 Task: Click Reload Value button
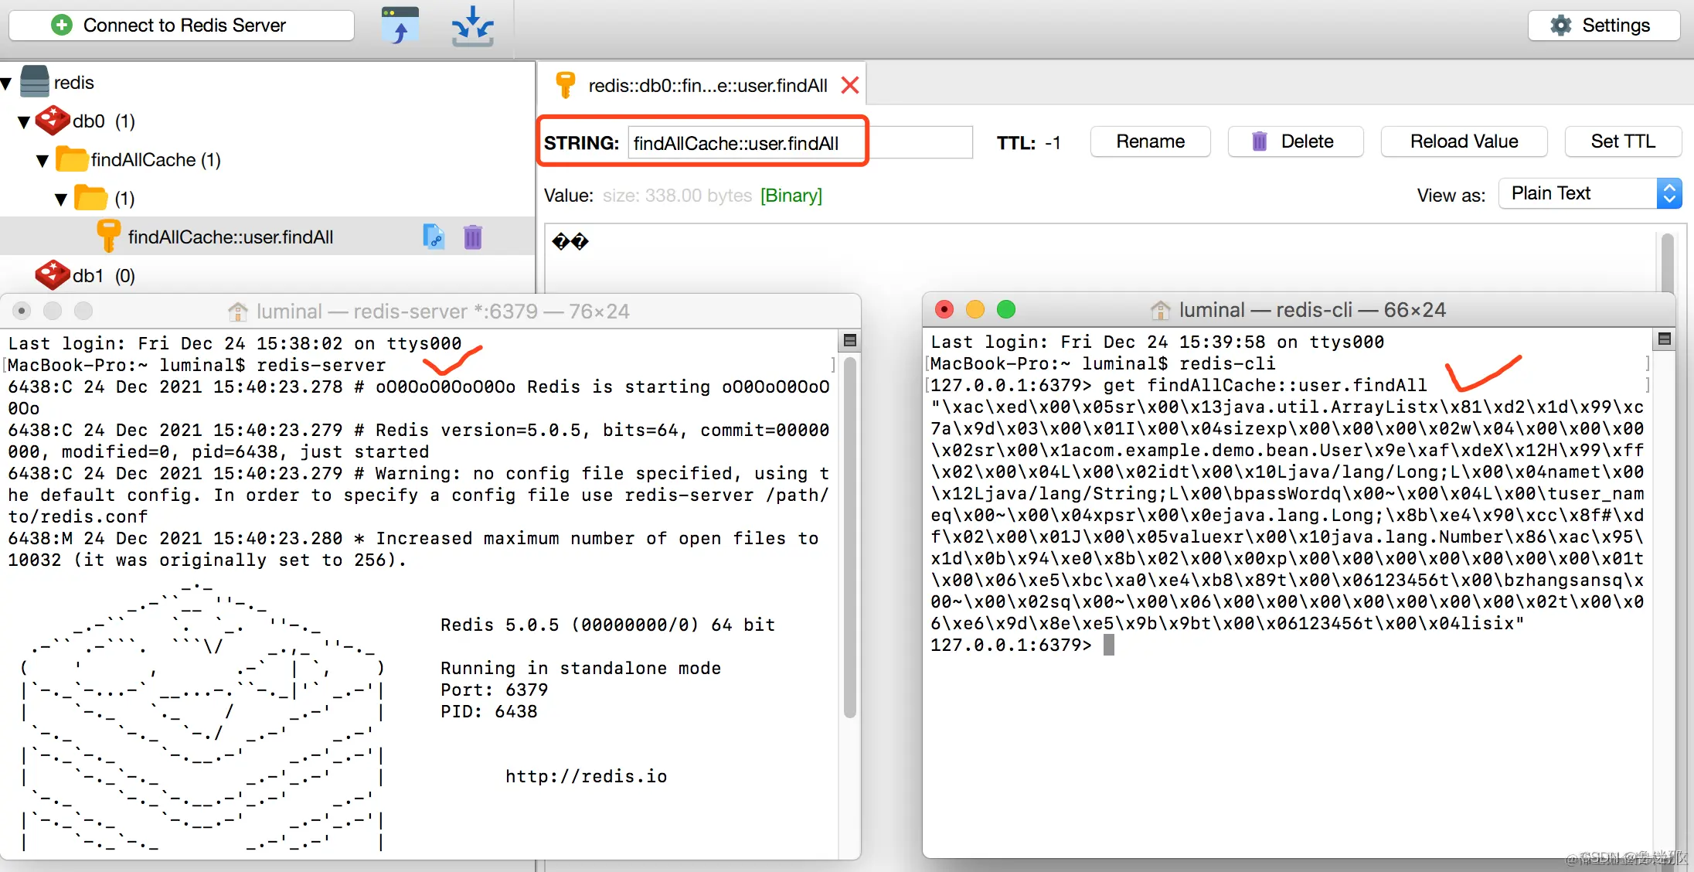tap(1464, 141)
